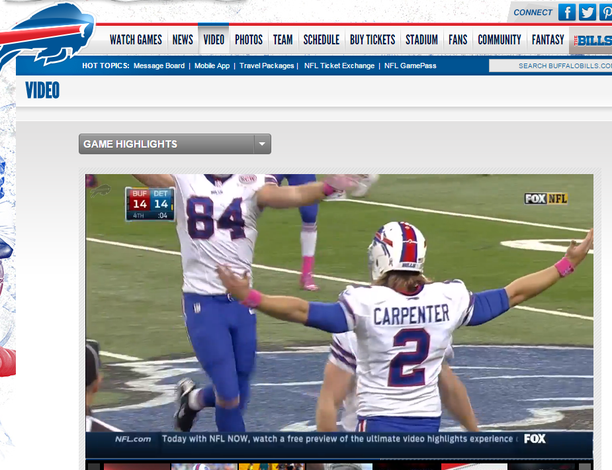Go to the News section
The width and height of the screenshot is (612, 470).
[183, 40]
